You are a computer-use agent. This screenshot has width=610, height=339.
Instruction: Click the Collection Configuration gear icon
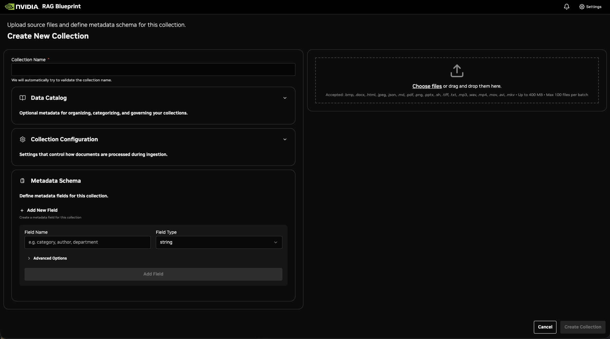pos(23,139)
